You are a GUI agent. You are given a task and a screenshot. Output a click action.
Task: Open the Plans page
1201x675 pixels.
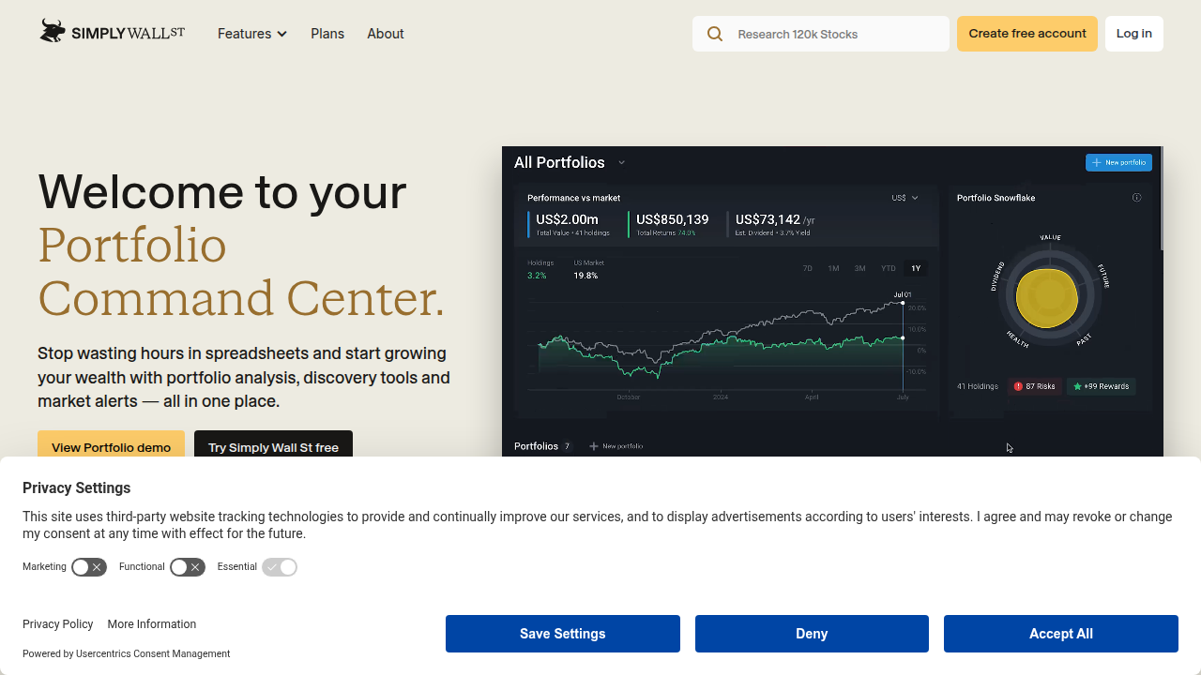(327, 34)
